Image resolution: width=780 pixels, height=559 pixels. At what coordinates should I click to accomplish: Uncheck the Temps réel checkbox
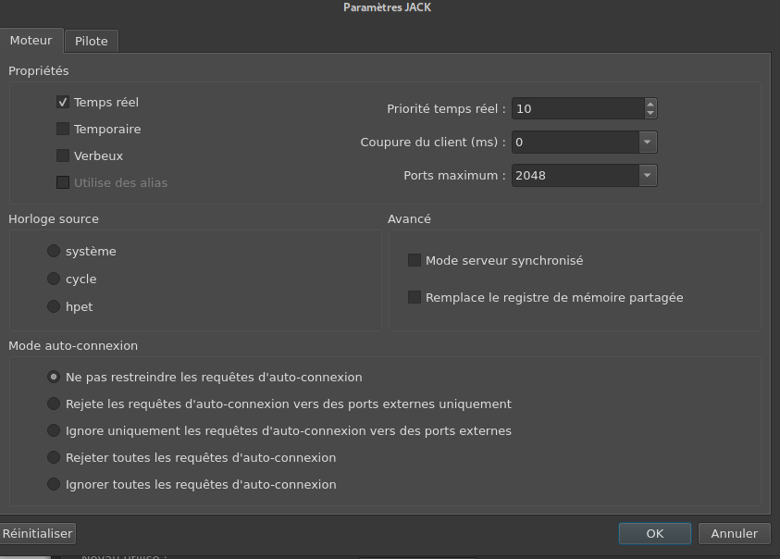click(x=63, y=103)
